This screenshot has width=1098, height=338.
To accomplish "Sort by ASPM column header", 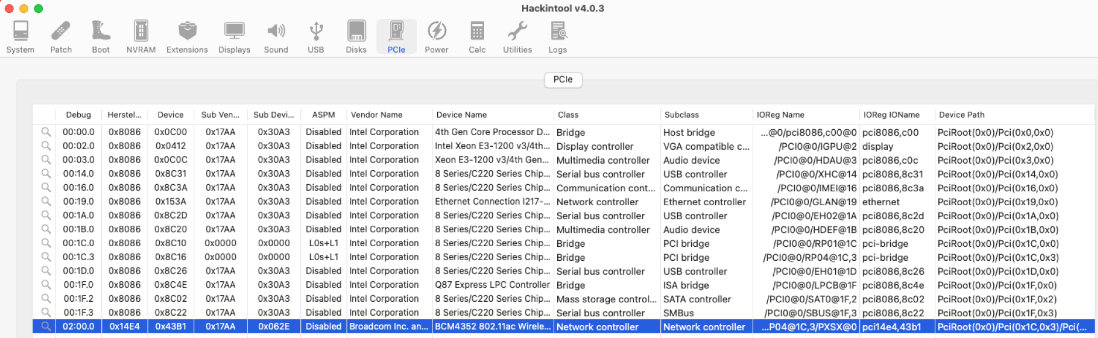I will 323,115.
